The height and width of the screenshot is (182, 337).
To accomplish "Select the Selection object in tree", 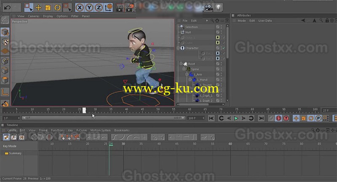I will point(191,27).
